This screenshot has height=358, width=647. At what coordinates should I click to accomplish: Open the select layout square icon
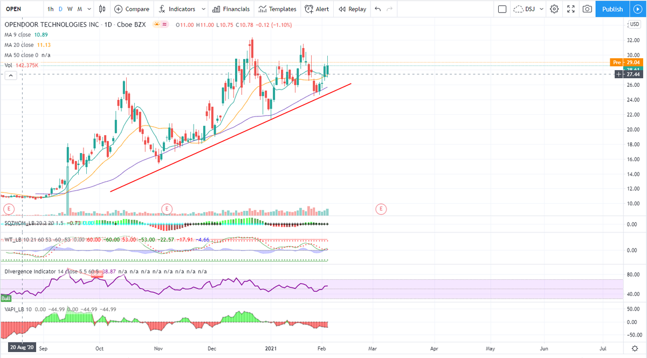tap(502, 9)
